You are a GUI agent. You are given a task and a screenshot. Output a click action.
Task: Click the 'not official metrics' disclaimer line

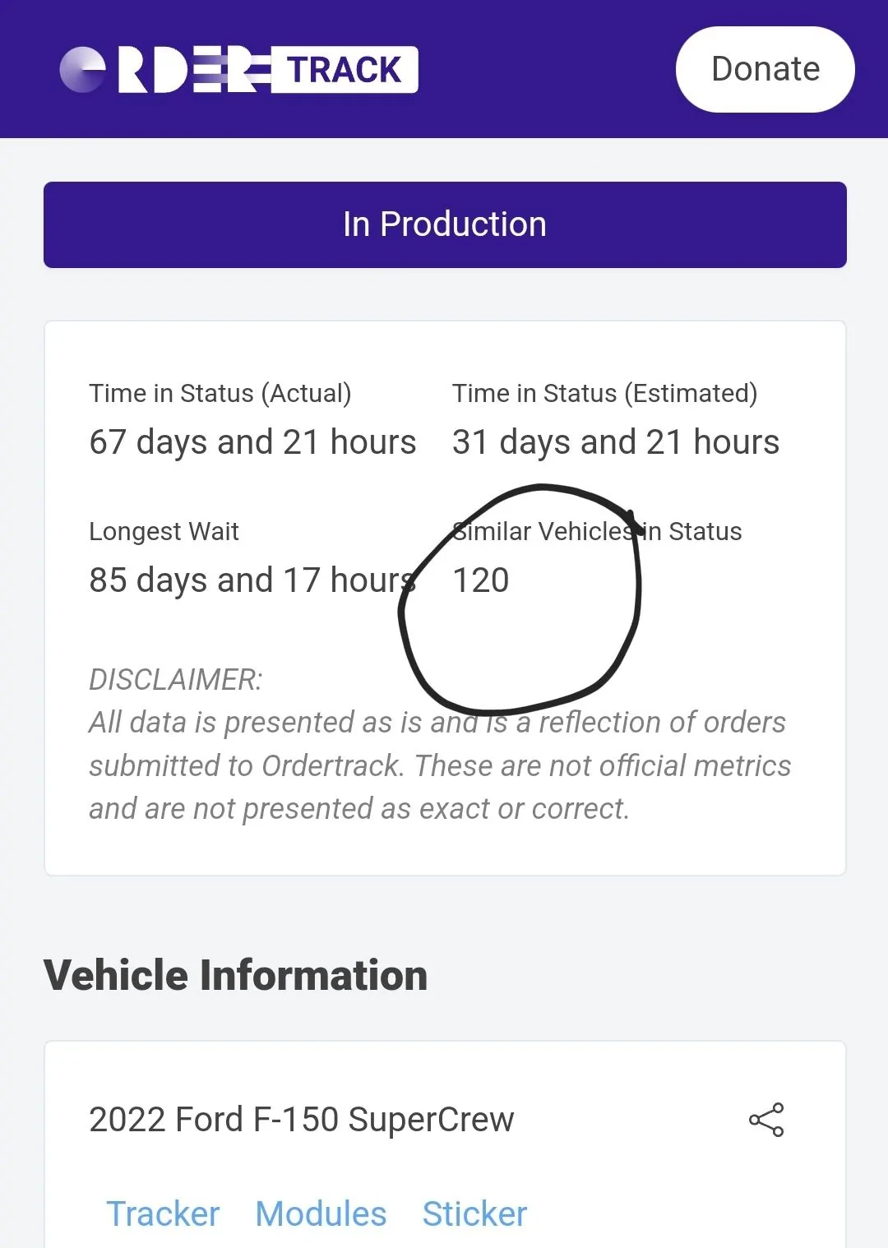[x=440, y=765]
